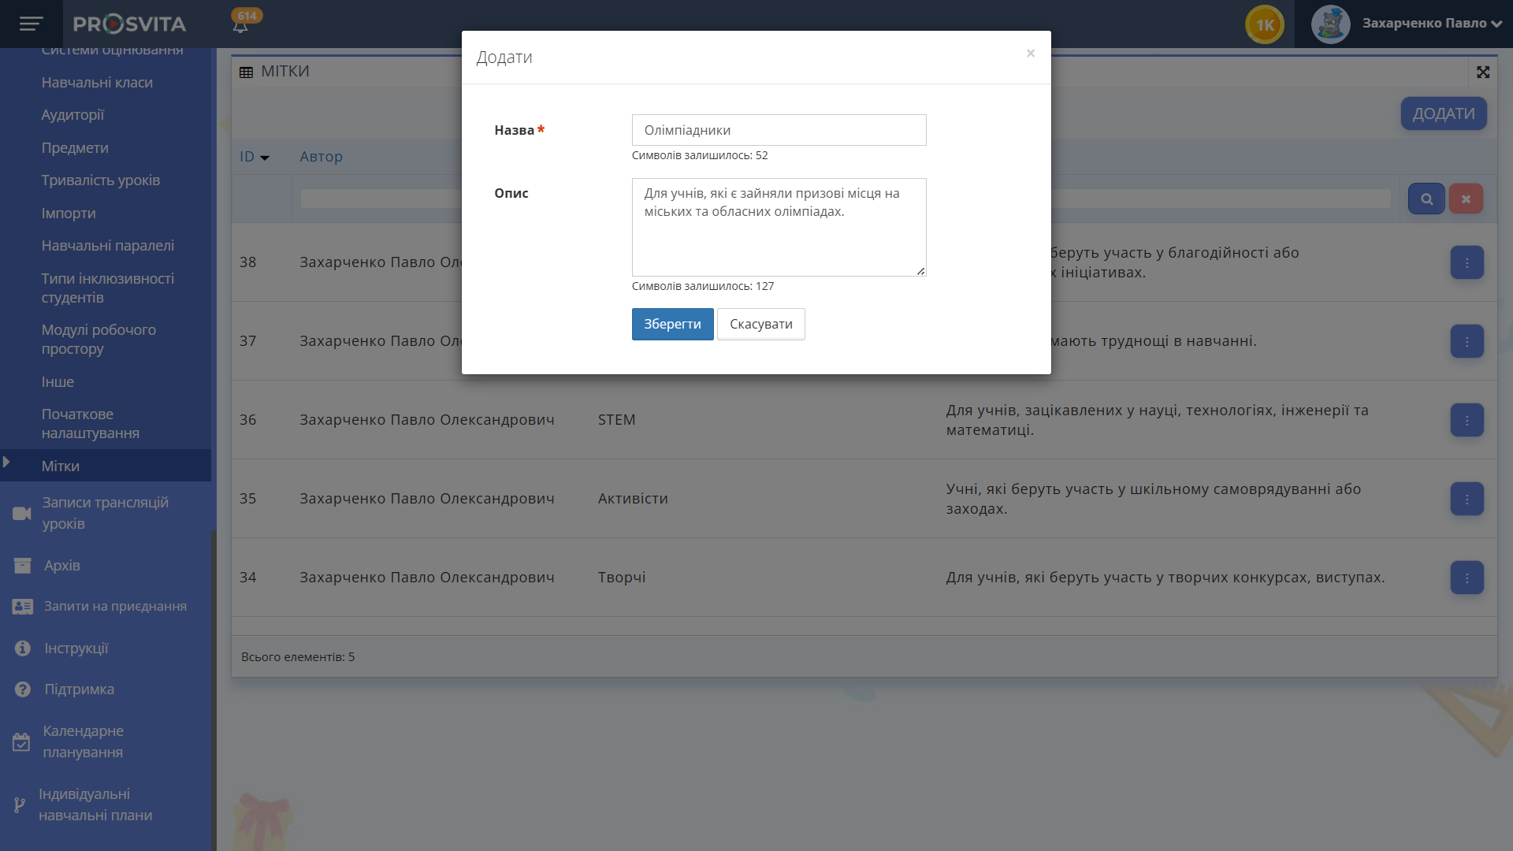Click the Зберегти button
Screen dimensions: 1513x851
[672, 324]
